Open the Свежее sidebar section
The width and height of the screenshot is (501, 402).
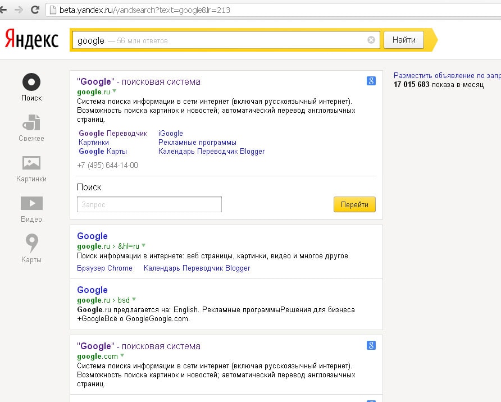[31, 123]
